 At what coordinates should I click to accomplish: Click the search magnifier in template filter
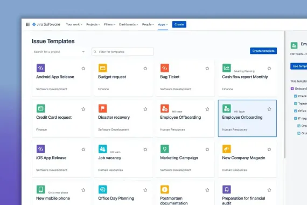[95, 52]
